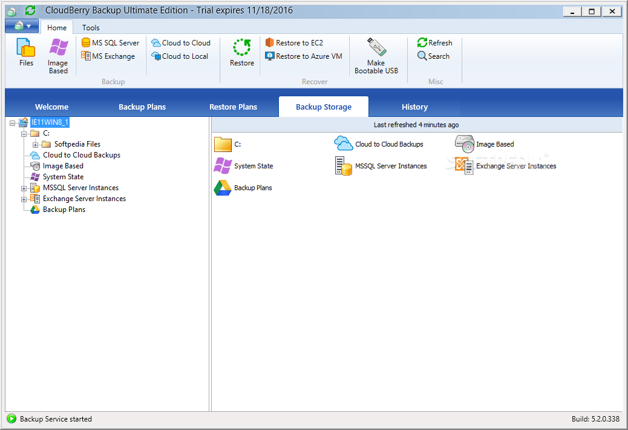Open the History tab
628x430 pixels.
point(414,107)
